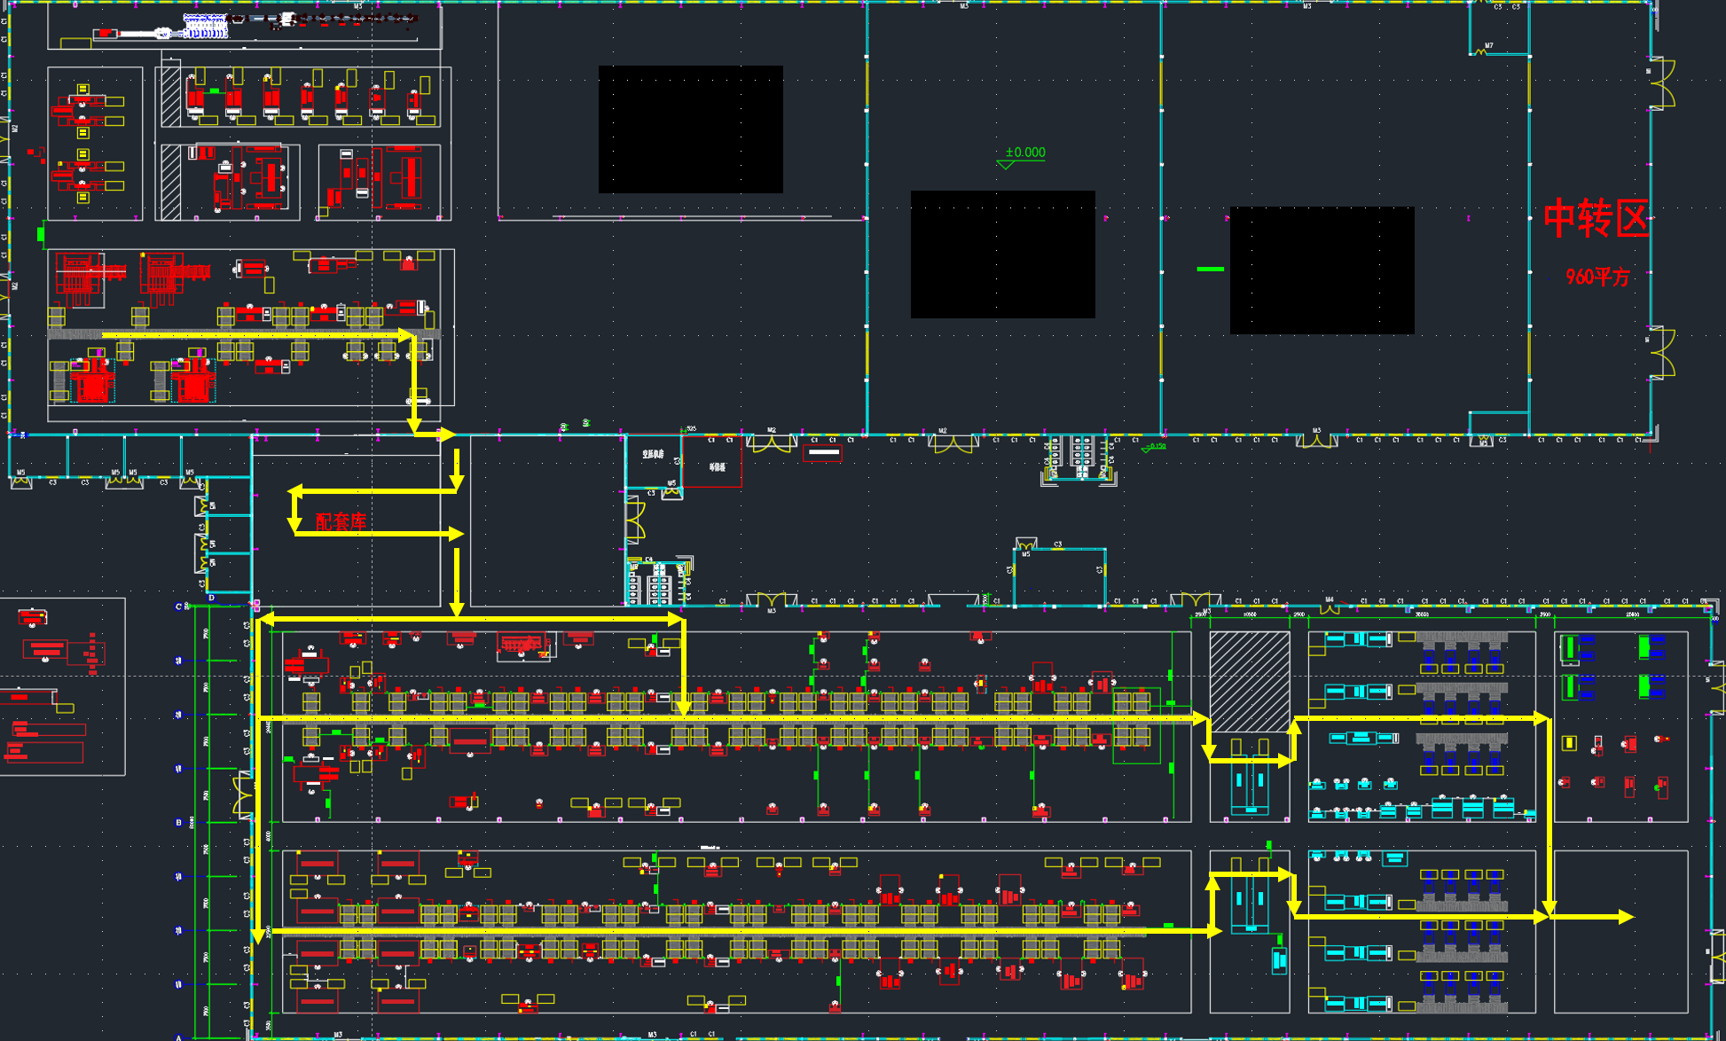Select the yellow double-headed arrow above top assembly line

(471, 619)
